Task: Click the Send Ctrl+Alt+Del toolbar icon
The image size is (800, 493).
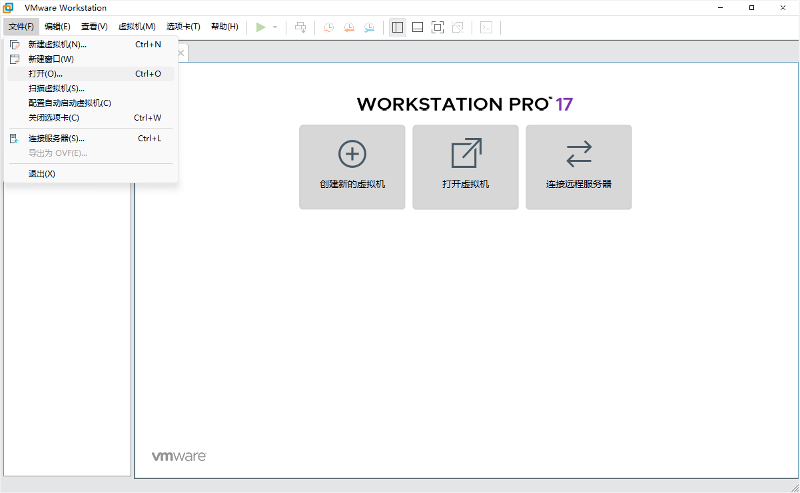Action: coord(301,27)
